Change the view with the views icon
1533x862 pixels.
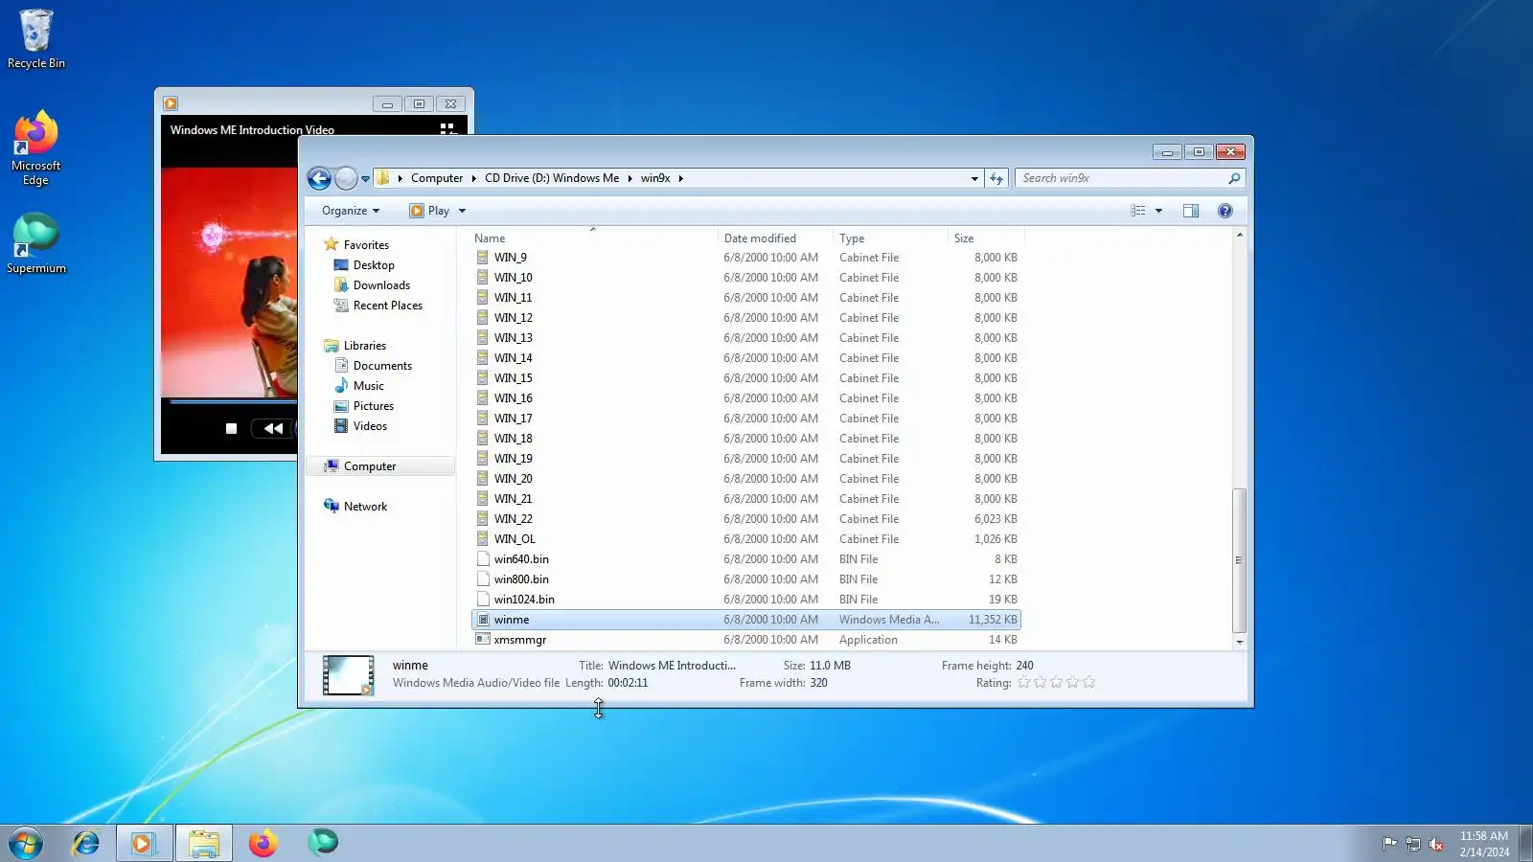click(1137, 211)
